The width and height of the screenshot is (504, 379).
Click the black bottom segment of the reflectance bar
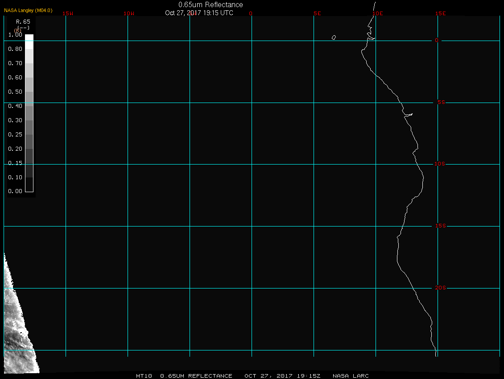(x=29, y=185)
